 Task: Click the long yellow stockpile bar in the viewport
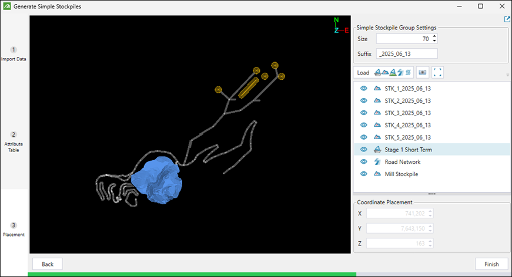coord(249,88)
